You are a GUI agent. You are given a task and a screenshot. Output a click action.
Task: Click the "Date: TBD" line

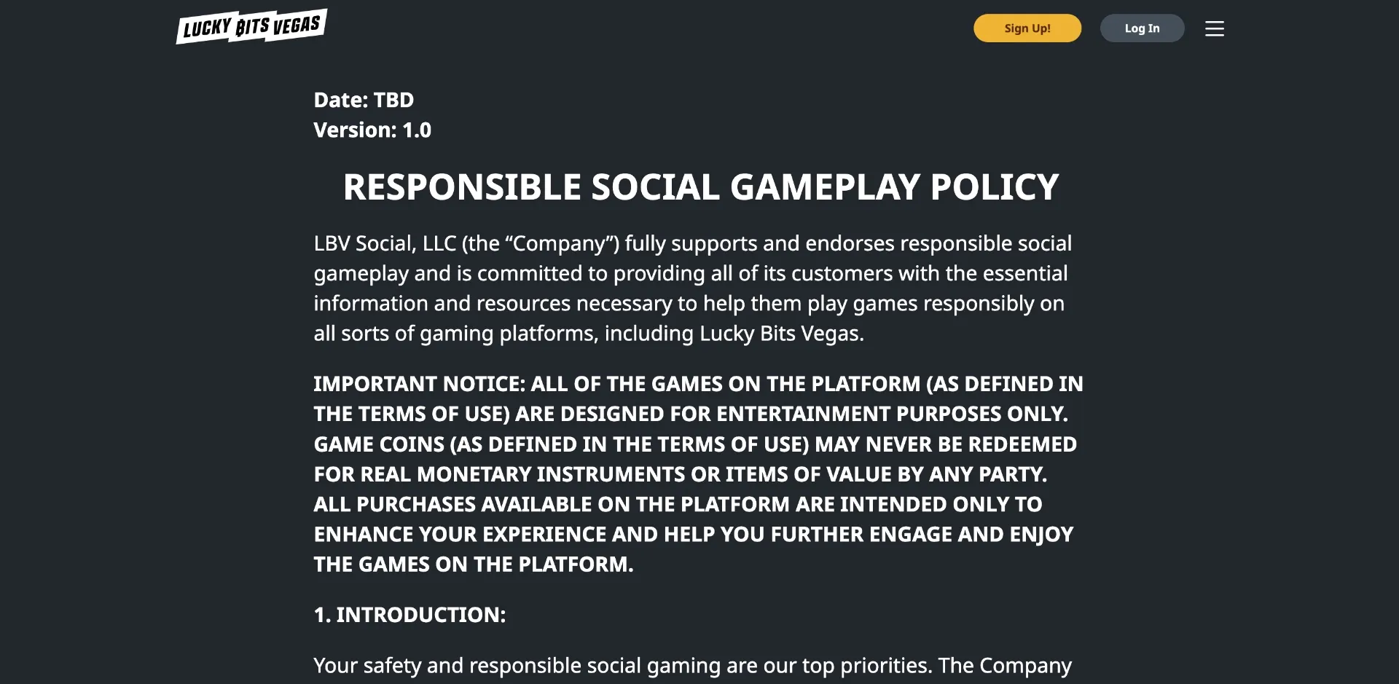[x=364, y=100]
